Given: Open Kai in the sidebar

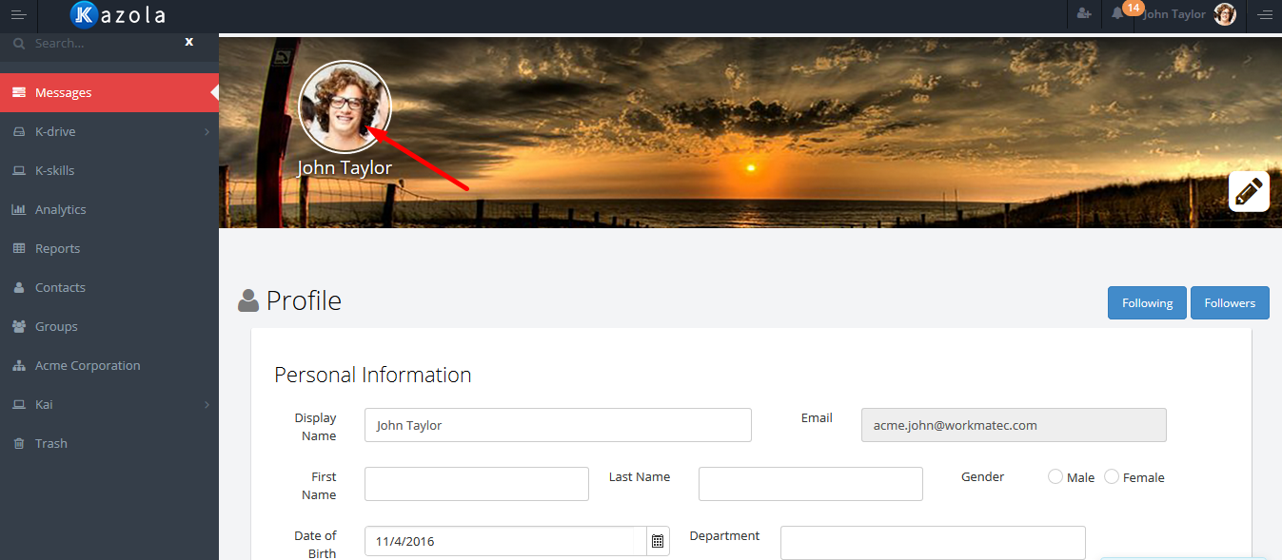Looking at the screenshot, I should click(109, 404).
